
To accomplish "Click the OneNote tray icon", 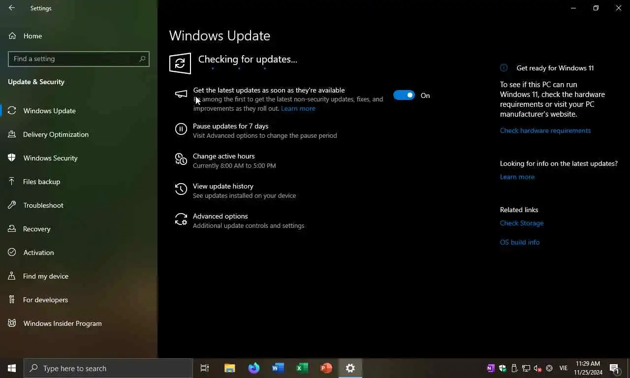I will pyautogui.click(x=490, y=368).
